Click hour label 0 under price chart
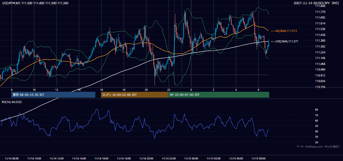 [x=191, y=90]
